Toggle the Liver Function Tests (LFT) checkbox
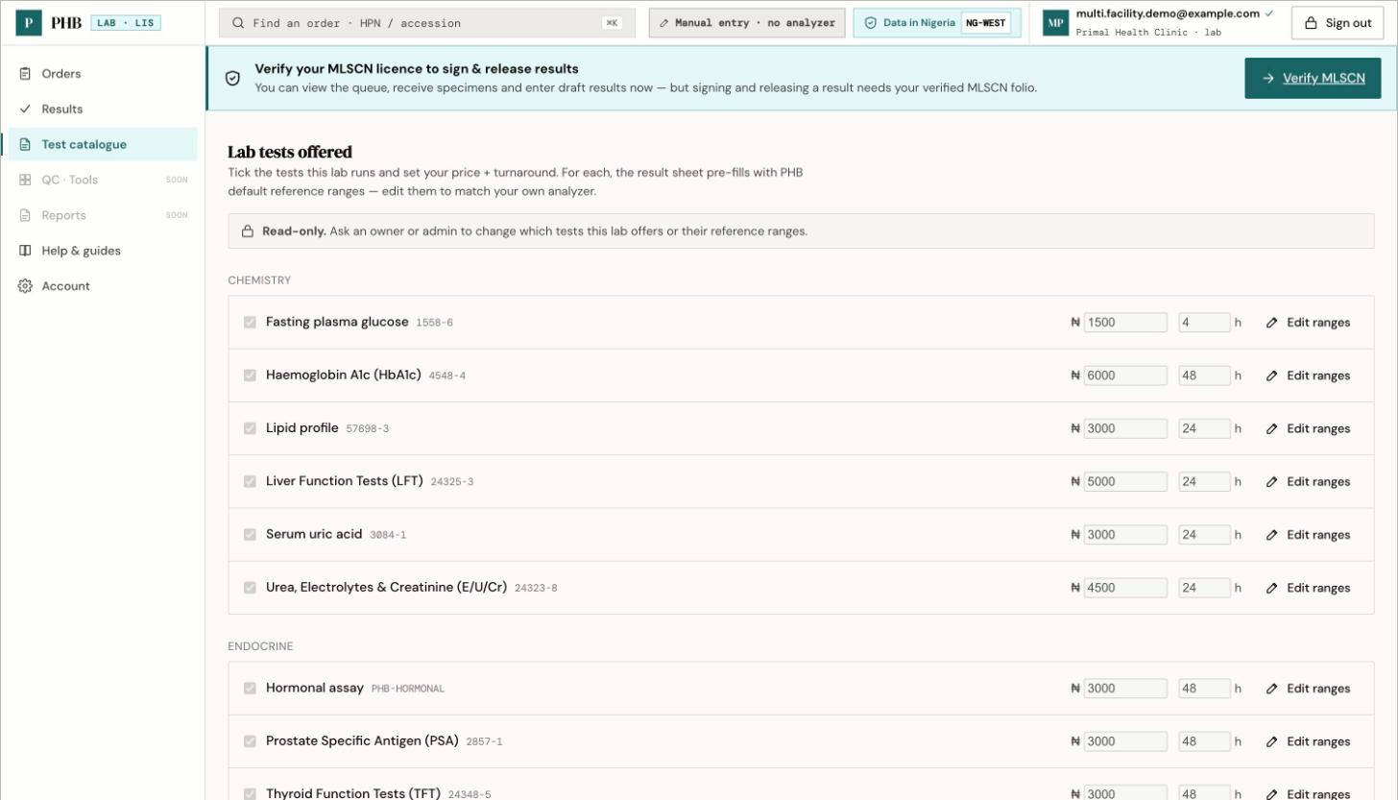 250,481
